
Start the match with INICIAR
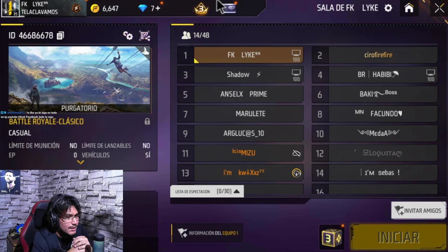(398, 238)
